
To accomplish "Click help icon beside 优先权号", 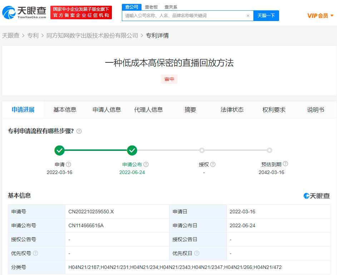I will pos(35,253).
